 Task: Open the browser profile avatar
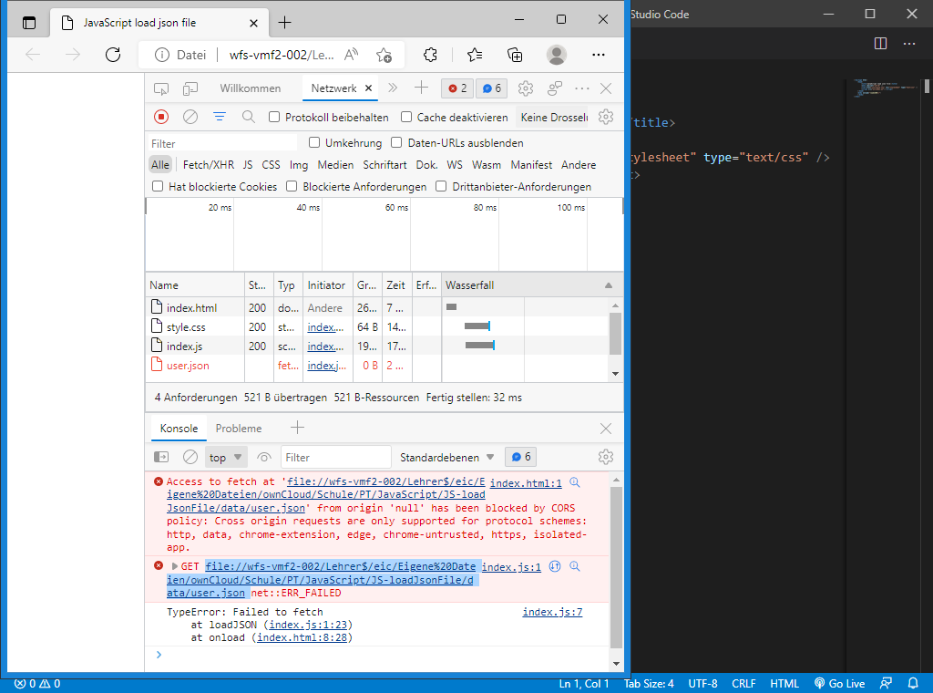[x=557, y=55]
